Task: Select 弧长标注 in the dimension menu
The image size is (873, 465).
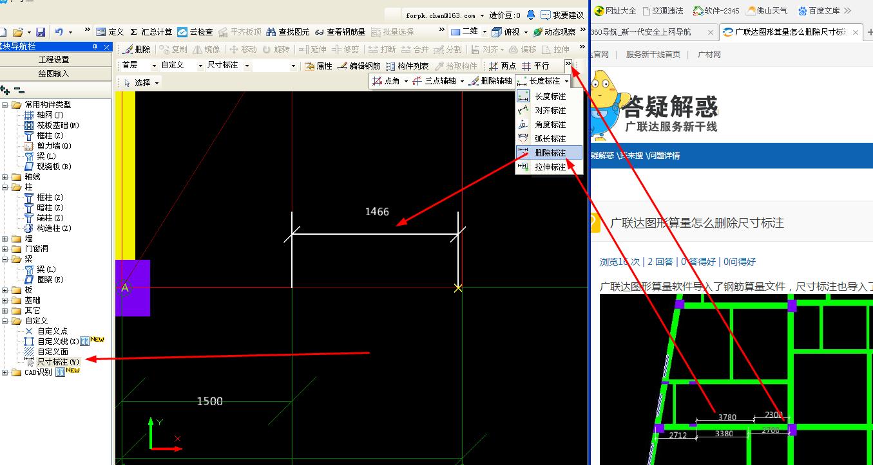Action: click(549, 138)
